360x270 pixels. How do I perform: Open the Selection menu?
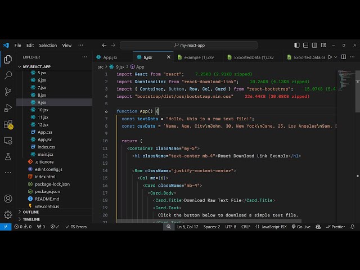click(48, 45)
